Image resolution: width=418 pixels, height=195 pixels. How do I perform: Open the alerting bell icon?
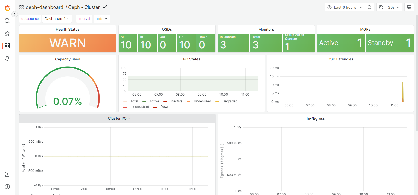pyautogui.click(x=7, y=58)
